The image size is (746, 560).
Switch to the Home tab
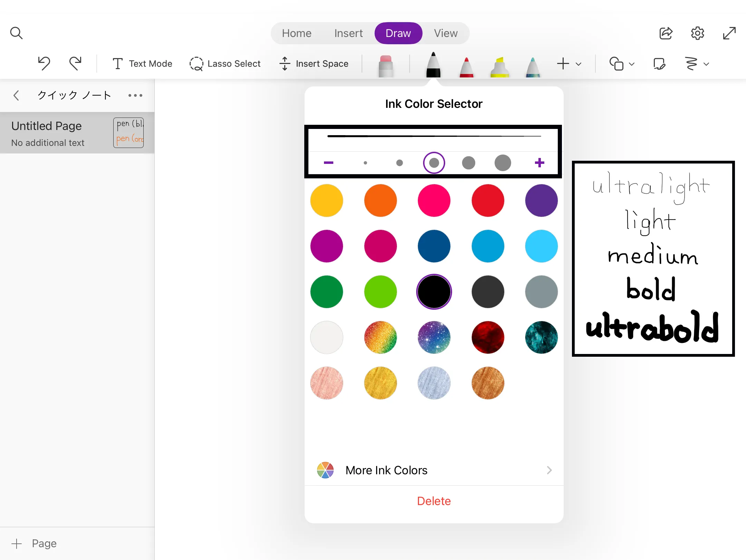296,33
